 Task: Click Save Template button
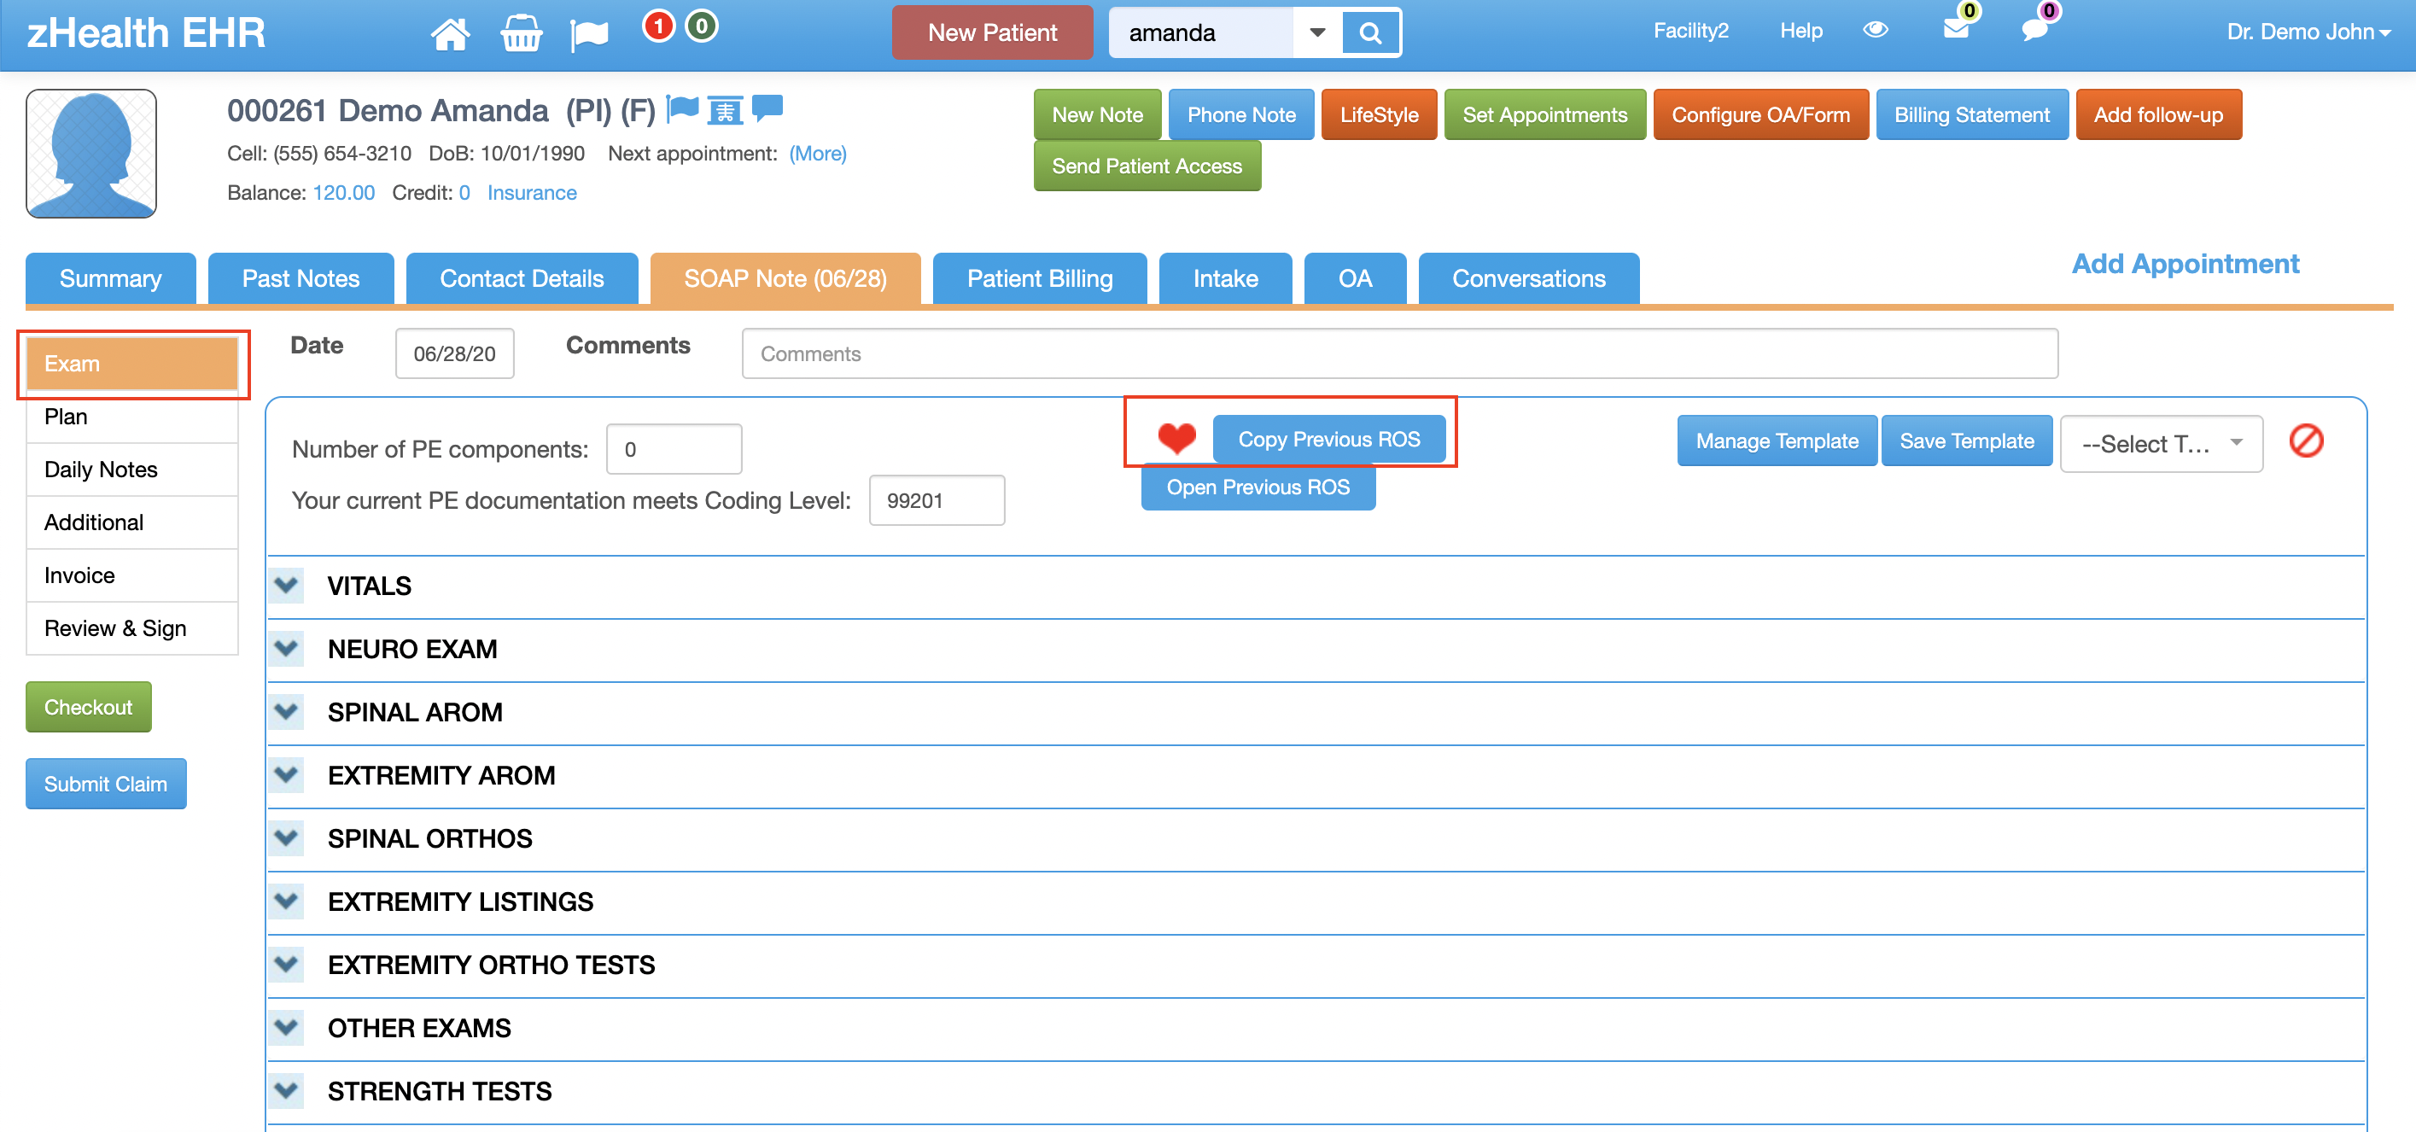(1967, 441)
